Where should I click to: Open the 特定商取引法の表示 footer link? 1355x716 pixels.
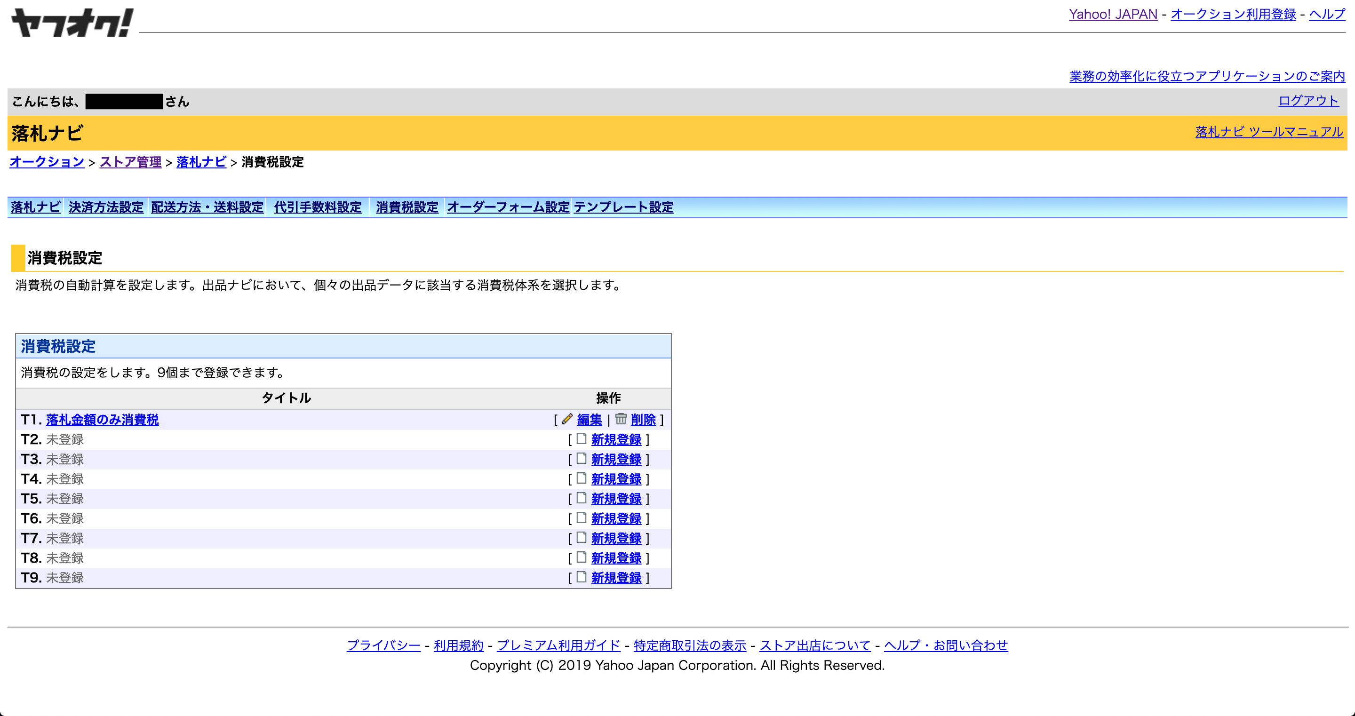point(690,645)
